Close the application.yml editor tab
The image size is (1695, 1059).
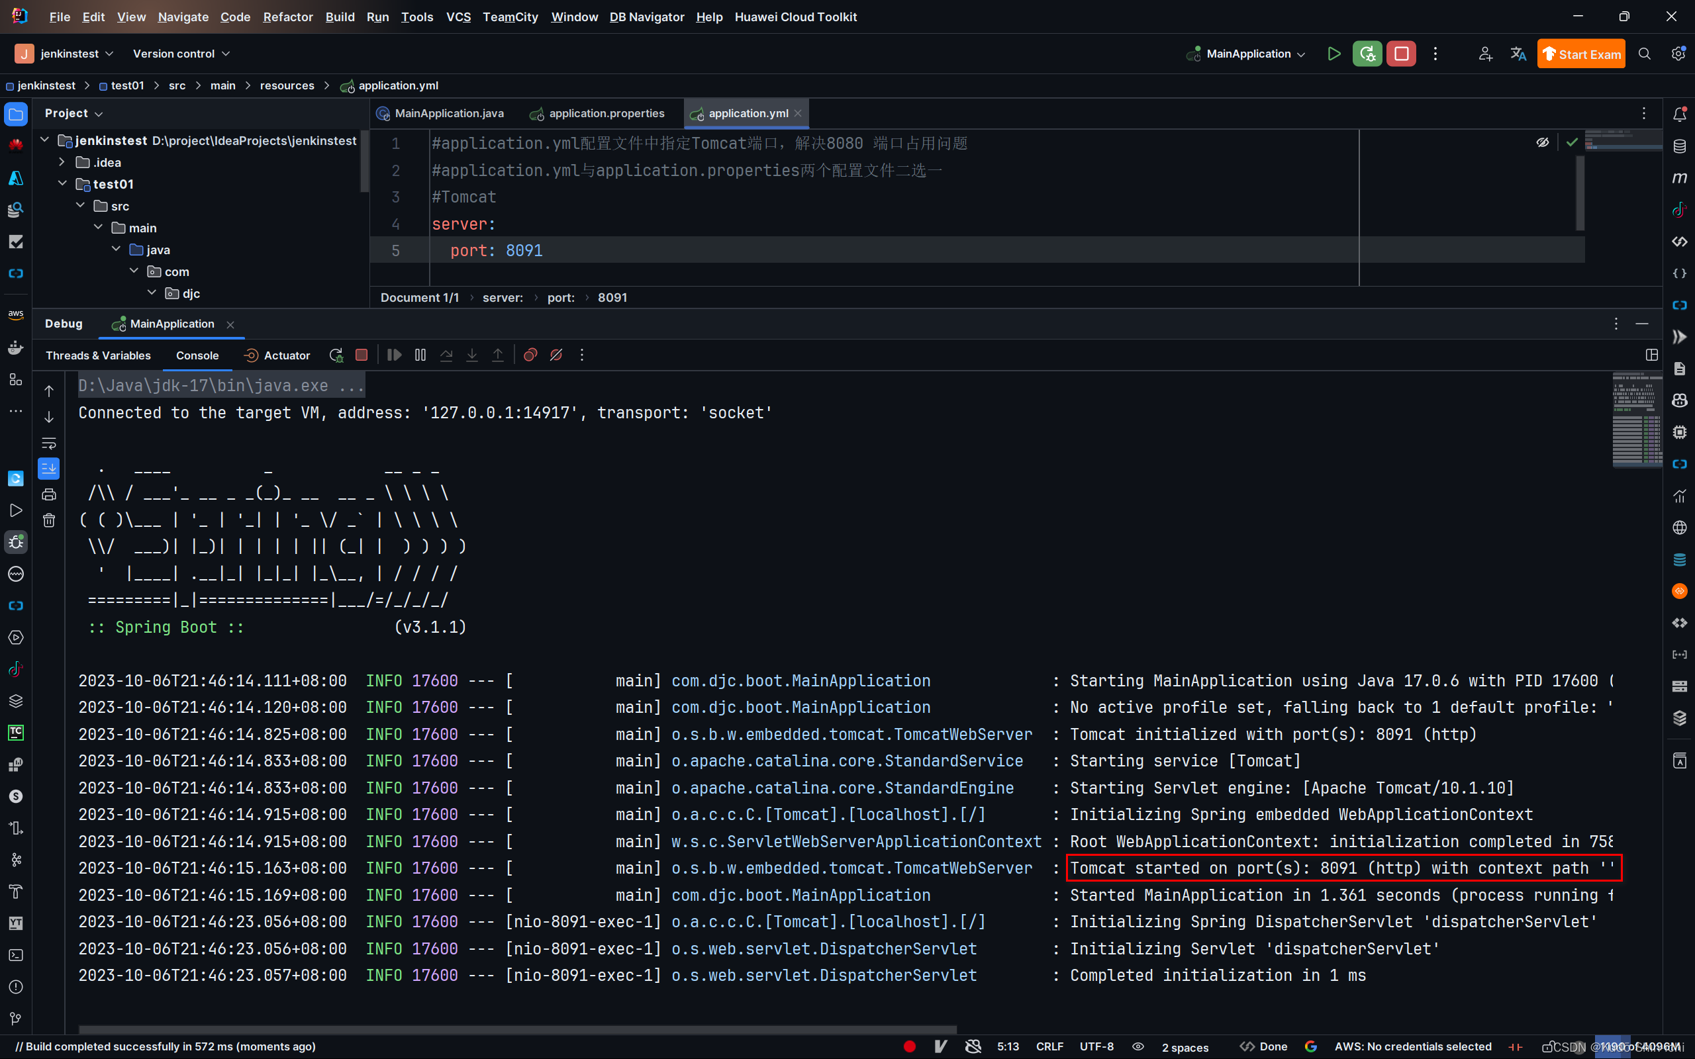tap(798, 113)
